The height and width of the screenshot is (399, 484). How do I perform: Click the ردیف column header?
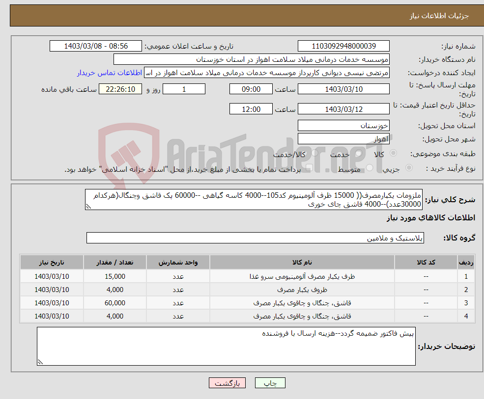pos(466,263)
